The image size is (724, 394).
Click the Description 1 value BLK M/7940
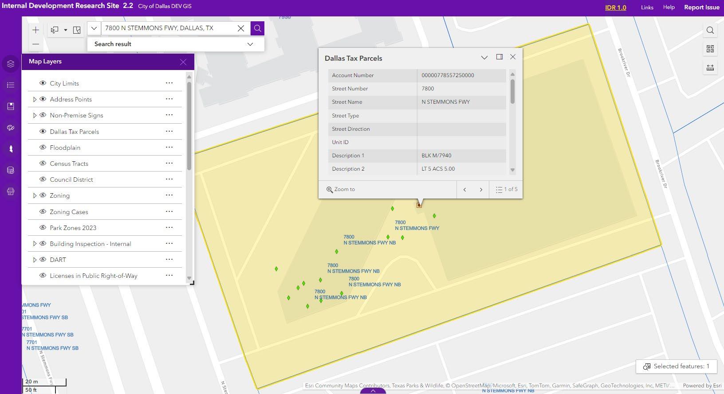pyautogui.click(x=437, y=156)
